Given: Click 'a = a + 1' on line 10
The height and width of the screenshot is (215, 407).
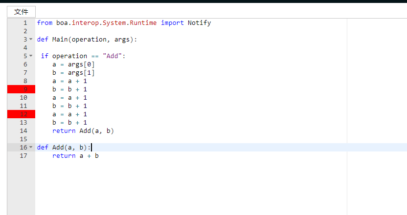Looking at the screenshot, I should 69,98.
